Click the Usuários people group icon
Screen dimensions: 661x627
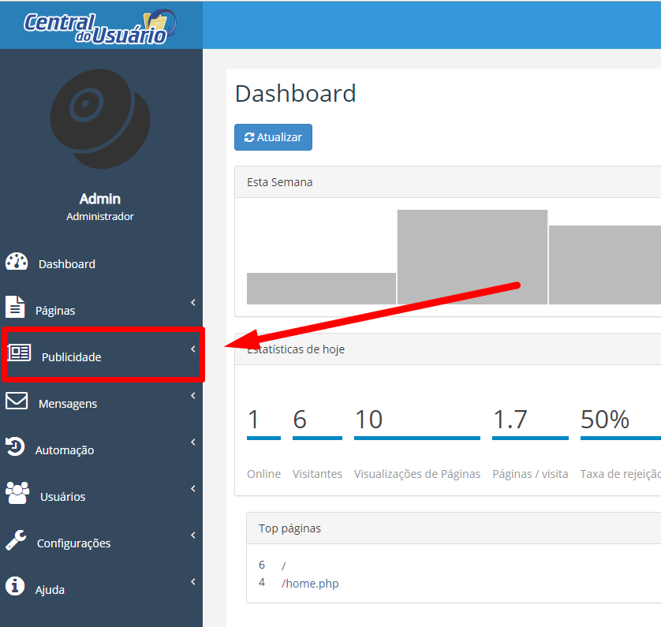pos(17,494)
